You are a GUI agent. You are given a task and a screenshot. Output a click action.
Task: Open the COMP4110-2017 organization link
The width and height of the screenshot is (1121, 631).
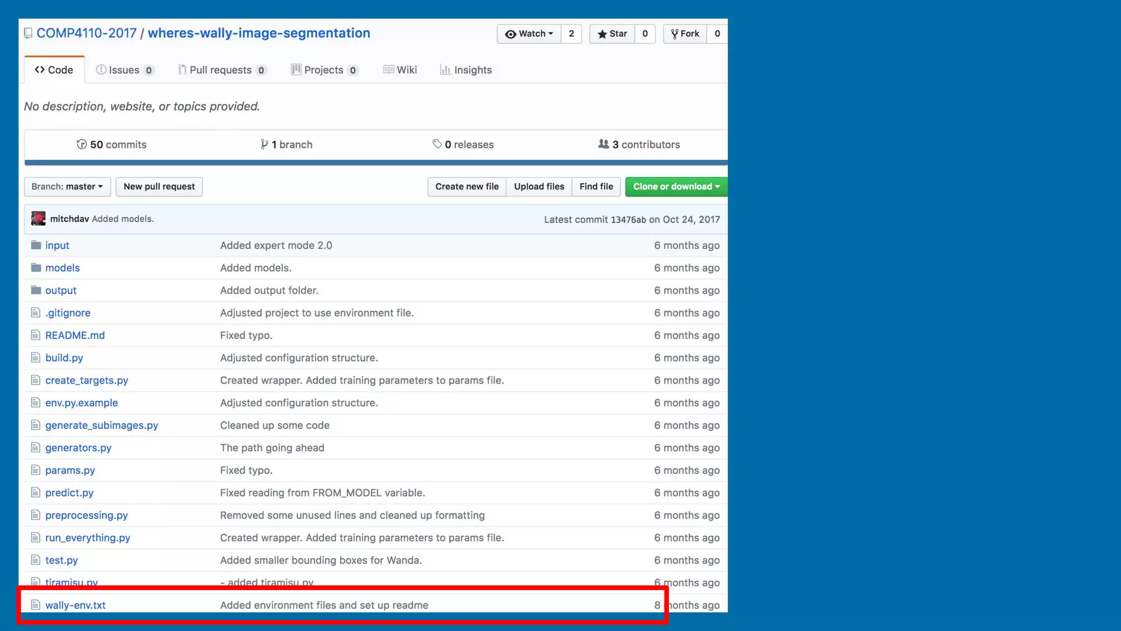(86, 33)
